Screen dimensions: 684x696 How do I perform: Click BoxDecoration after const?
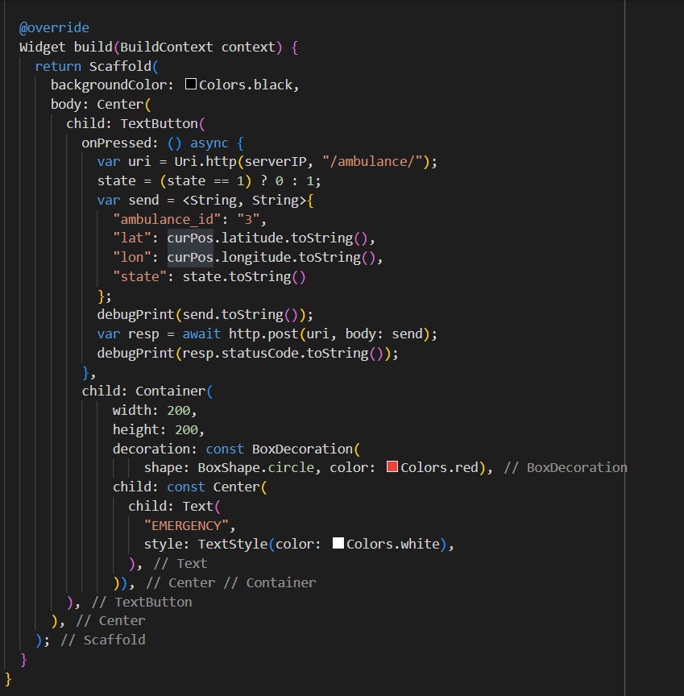pos(303,449)
